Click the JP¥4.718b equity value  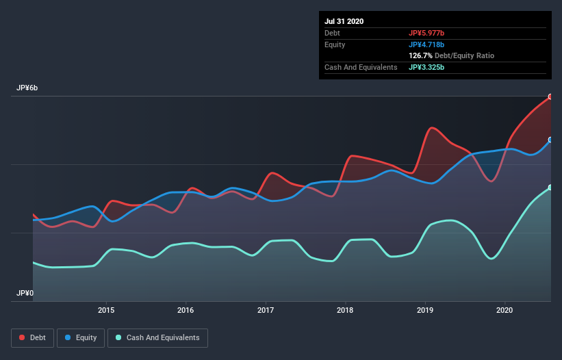click(426, 44)
